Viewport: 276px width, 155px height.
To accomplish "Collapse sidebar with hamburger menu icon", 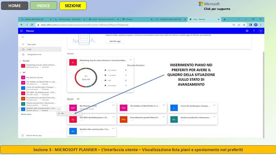I will coord(23,37).
